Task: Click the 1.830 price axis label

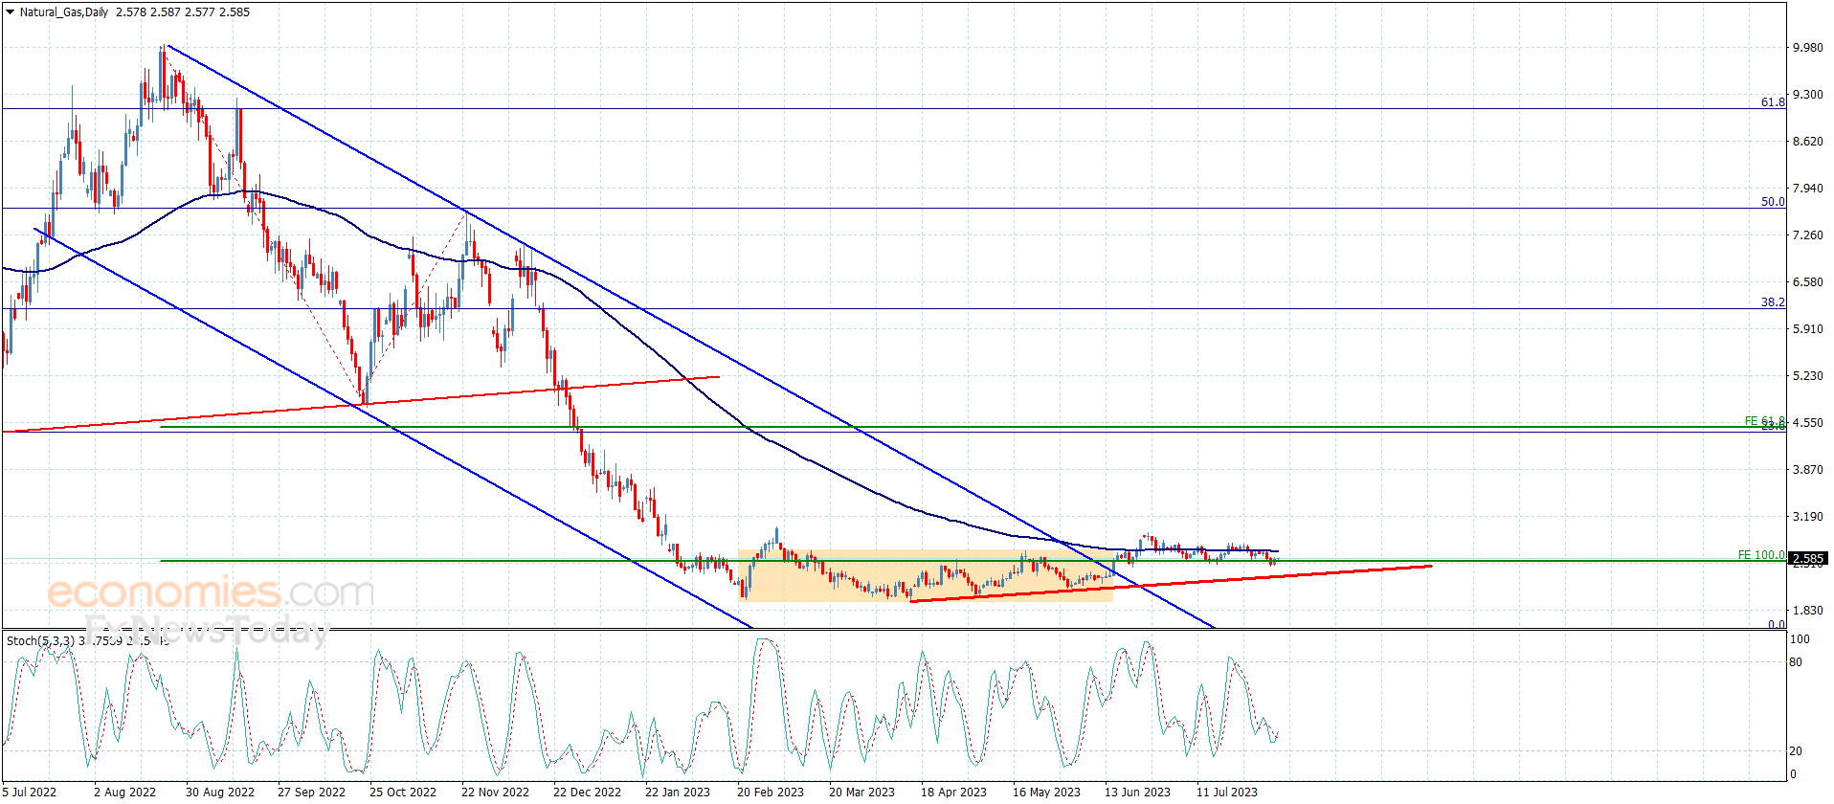Action: [1808, 611]
